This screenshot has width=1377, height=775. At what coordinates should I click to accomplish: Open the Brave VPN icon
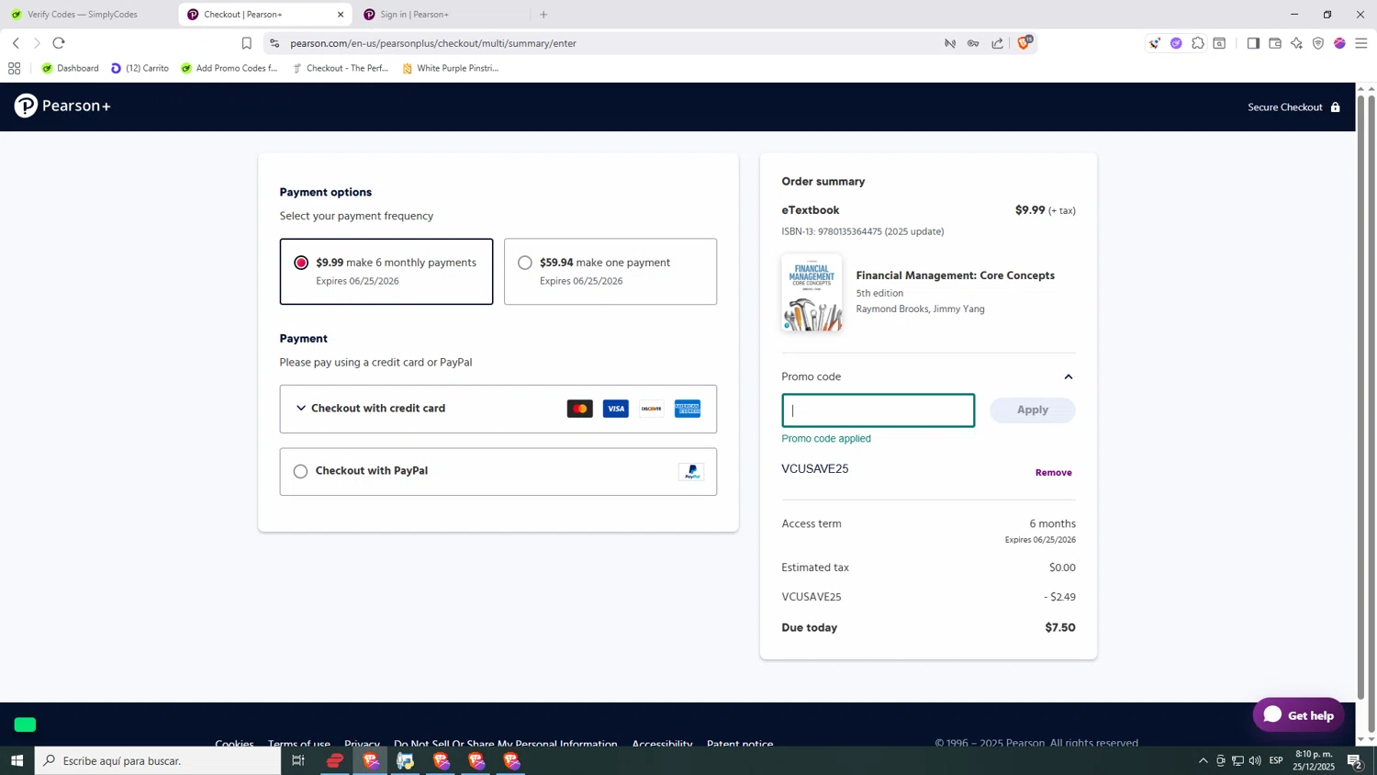click(1318, 43)
